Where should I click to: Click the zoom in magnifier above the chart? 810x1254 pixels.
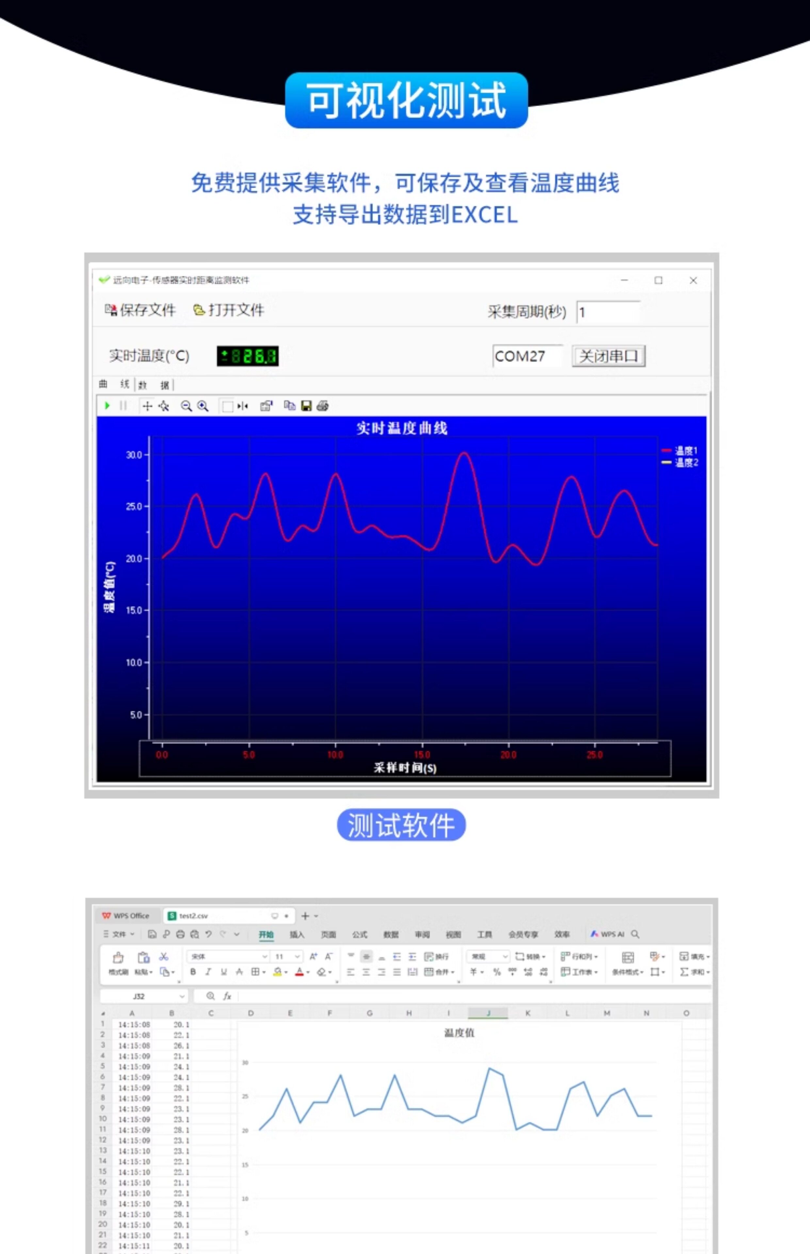tap(203, 406)
